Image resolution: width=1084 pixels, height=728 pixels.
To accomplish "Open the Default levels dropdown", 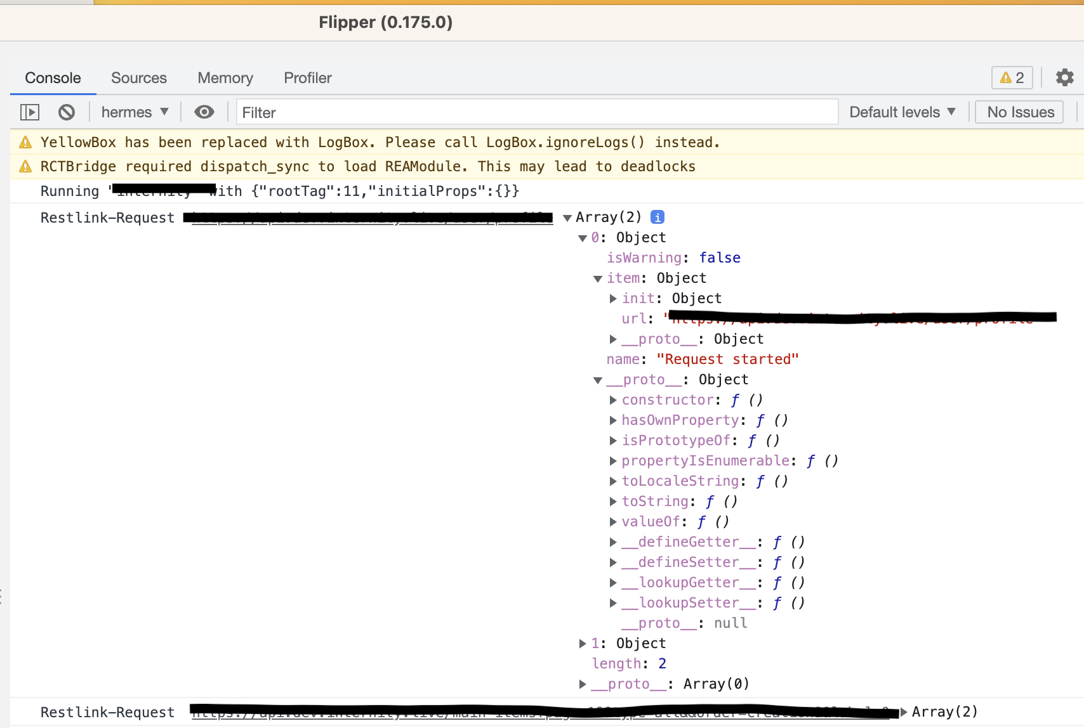I will coord(902,112).
